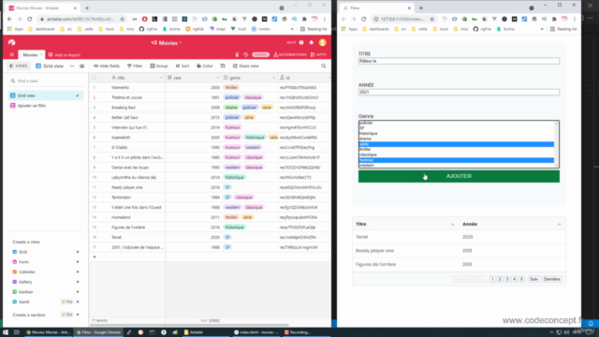This screenshot has width=599, height=337.
Task: Open the base history clock icon
Action: pos(245,54)
